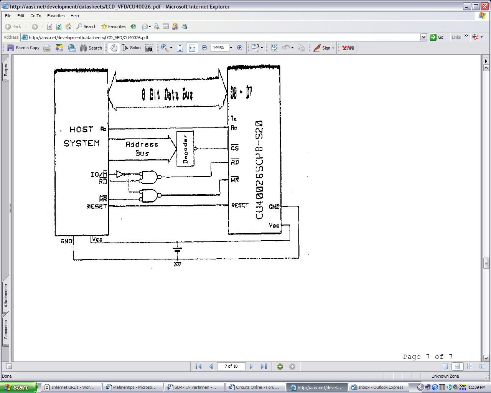This screenshot has width=491, height=393.
Task: Click the Save a Copy button
Action: click(23, 48)
